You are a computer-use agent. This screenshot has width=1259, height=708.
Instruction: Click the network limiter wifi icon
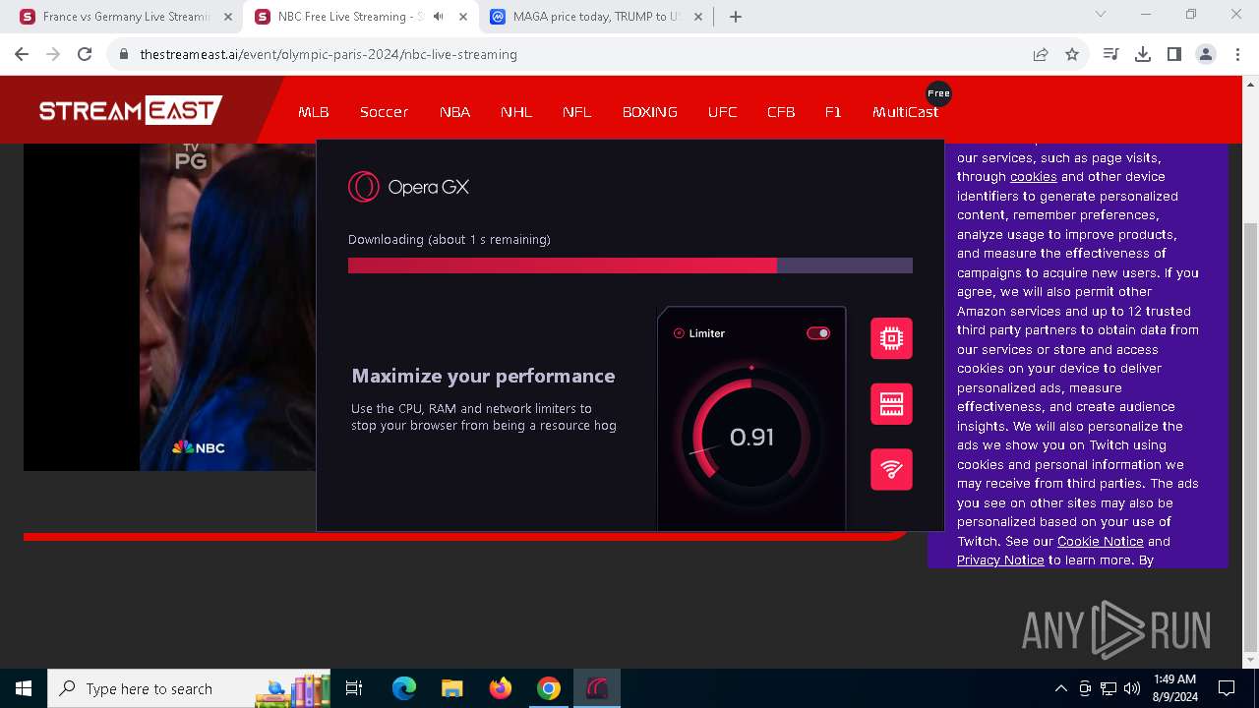891,469
